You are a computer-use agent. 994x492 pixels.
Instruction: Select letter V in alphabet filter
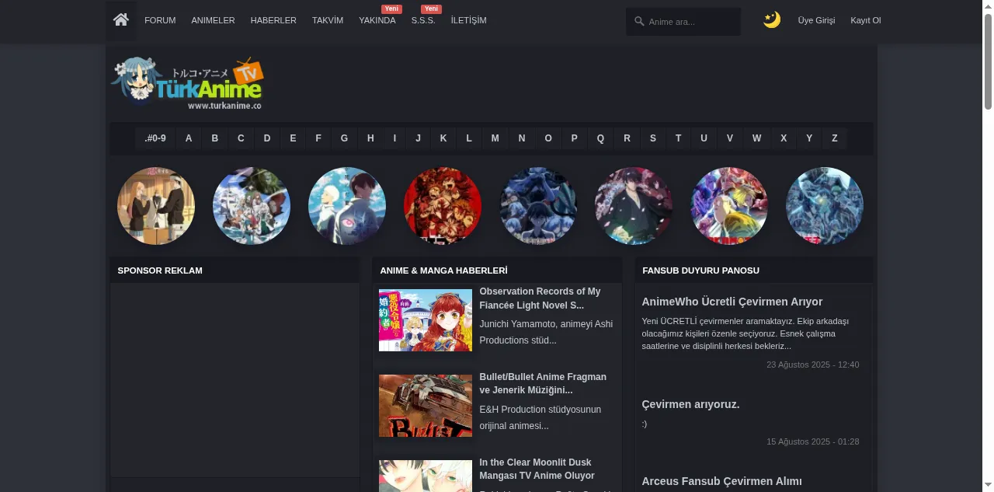click(x=730, y=138)
